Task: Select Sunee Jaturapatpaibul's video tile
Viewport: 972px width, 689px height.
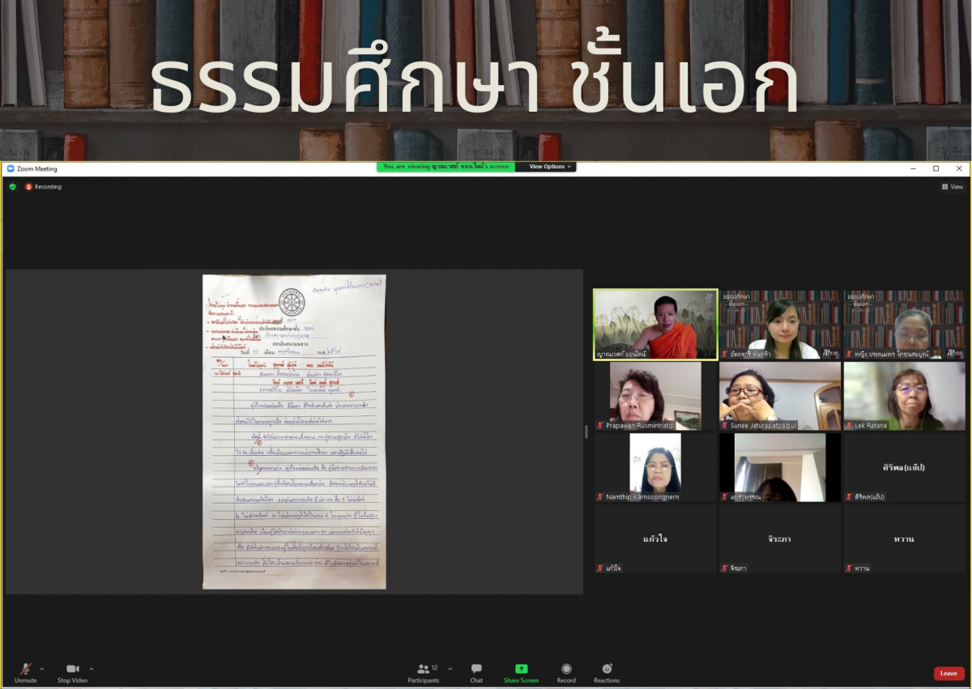Action: [x=779, y=395]
